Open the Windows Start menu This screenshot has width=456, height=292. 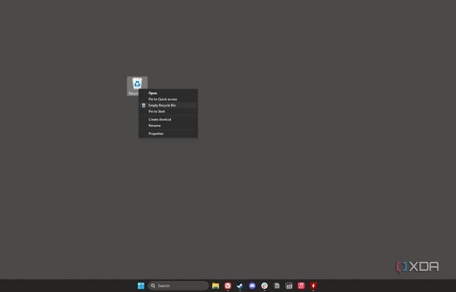click(141, 285)
